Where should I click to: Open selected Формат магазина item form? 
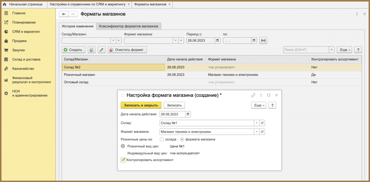[262, 132]
